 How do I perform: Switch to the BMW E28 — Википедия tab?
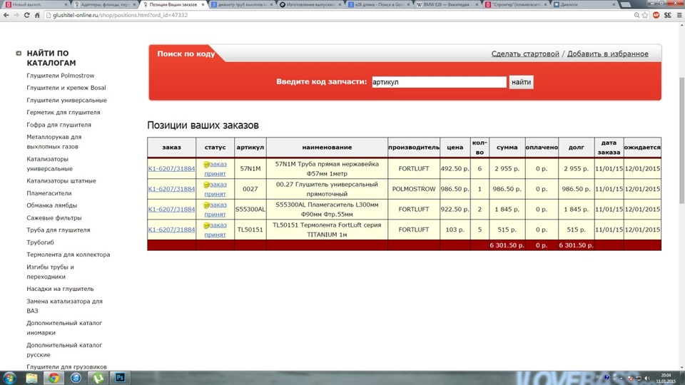446,4
